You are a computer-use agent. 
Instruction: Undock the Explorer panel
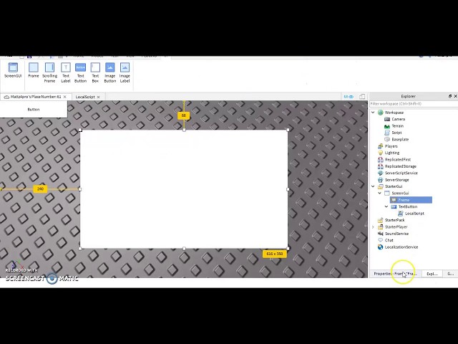(450, 96)
